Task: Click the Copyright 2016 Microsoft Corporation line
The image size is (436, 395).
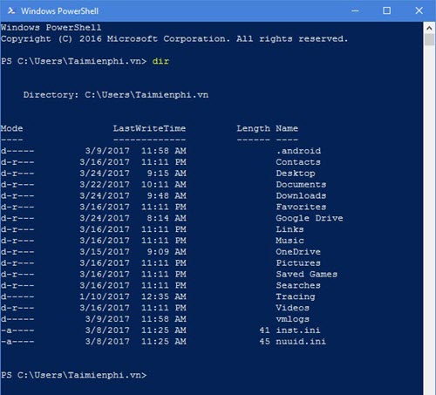Action: (x=174, y=39)
